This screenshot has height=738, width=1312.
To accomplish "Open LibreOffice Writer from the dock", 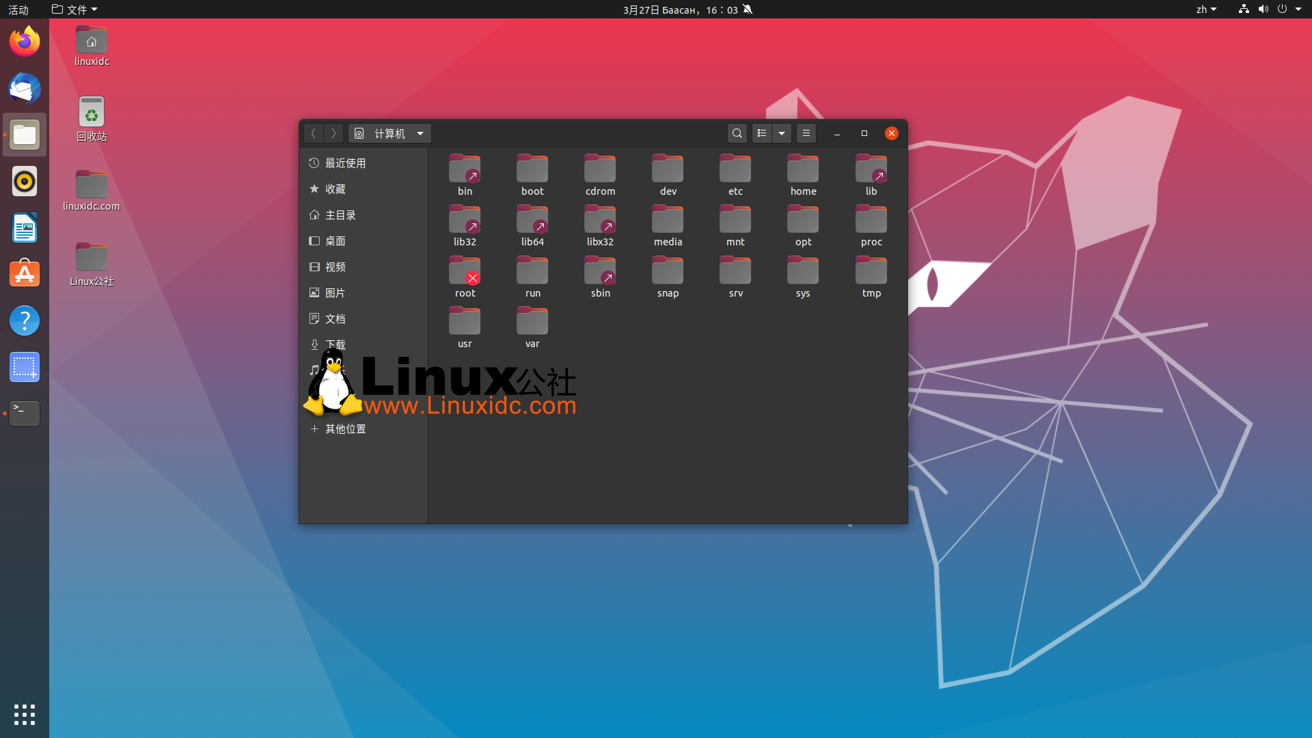I will (x=24, y=228).
